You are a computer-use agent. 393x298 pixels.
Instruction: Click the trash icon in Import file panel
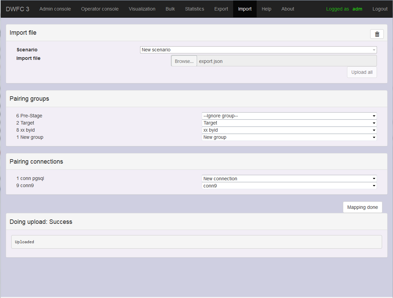[377, 34]
